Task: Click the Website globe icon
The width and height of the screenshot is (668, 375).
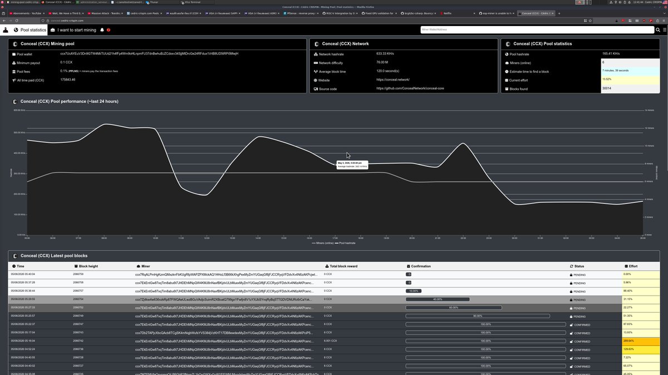Action: pyautogui.click(x=315, y=81)
